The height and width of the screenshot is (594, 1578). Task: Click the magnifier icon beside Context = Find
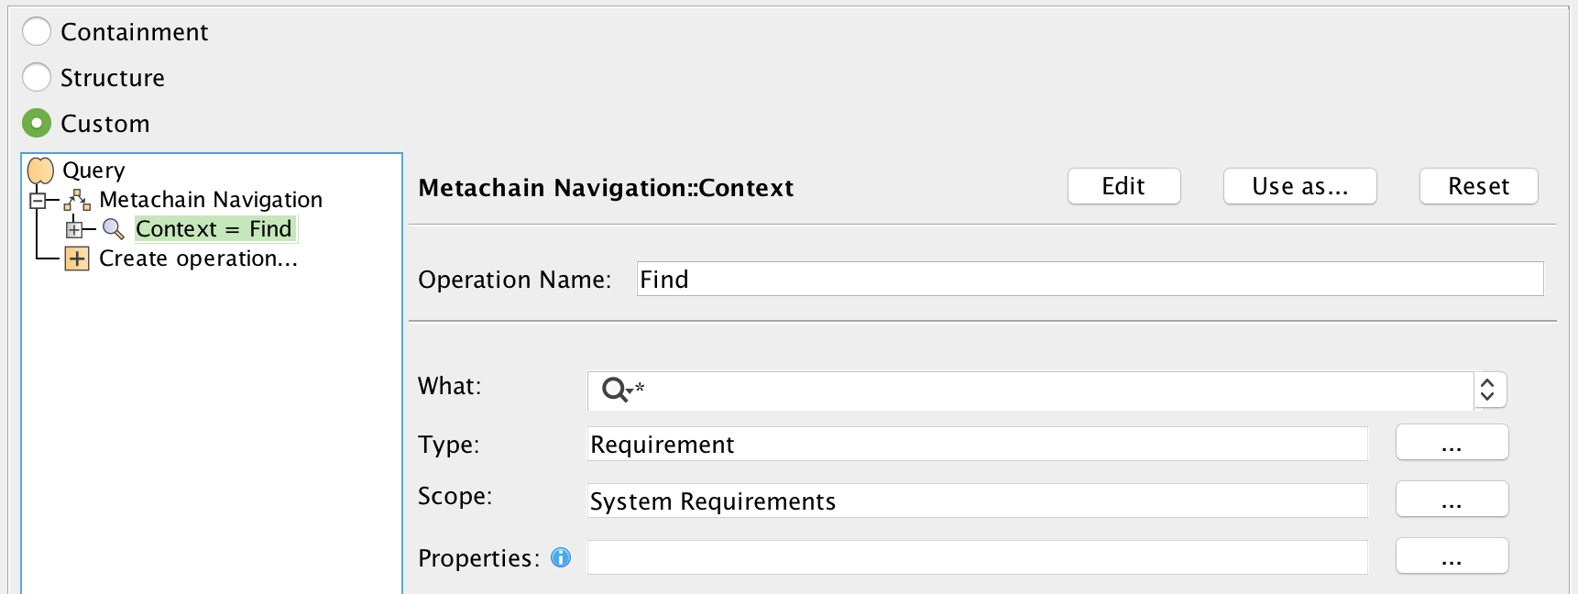pyautogui.click(x=113, y=229)
